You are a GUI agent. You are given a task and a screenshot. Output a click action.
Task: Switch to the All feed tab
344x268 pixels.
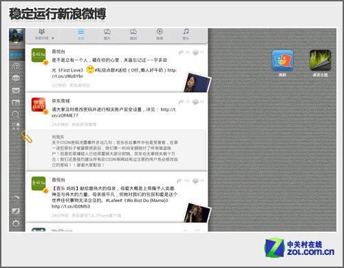[81, 34]
